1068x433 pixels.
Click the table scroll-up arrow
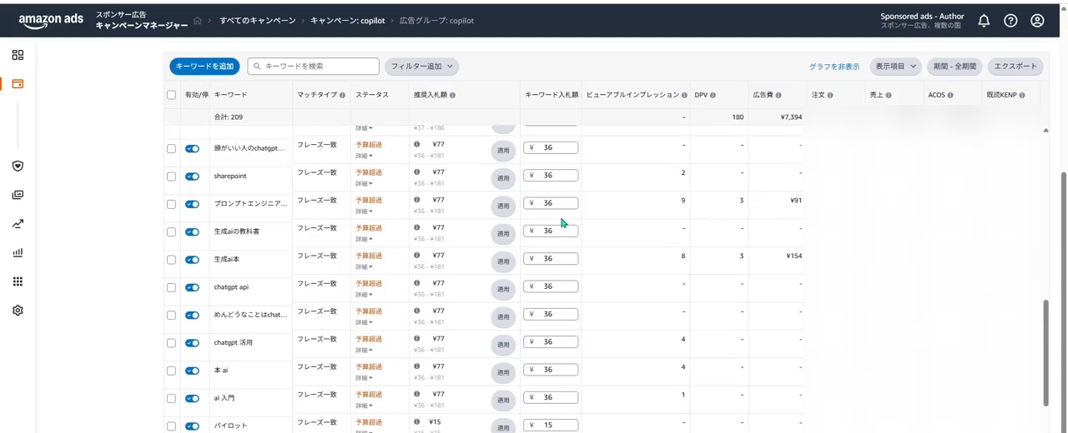[x=1045, y=131]
